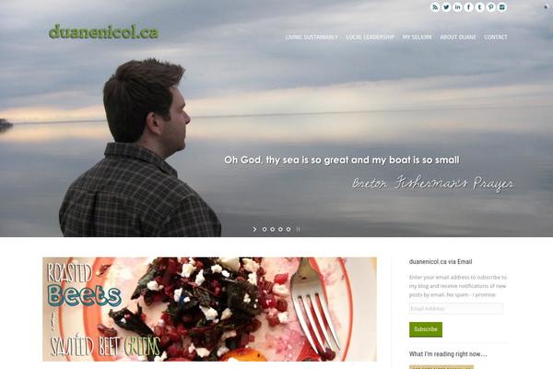Open the Living Sustainably menu
This screenshot has width=553, height=369.
[312, 37]
